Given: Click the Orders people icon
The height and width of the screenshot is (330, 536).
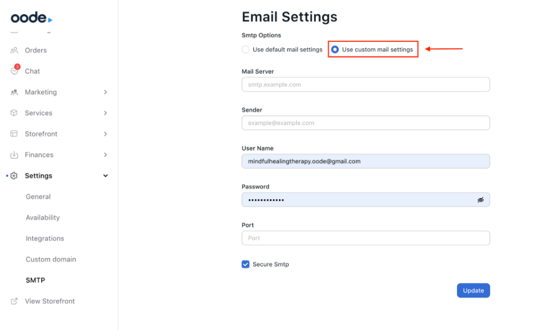Looking at the screenshot, I should click(x=15, y=51).
